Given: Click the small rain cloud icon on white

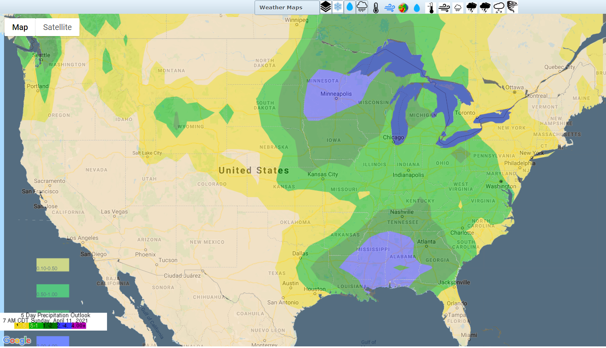Looking at the screenshot, I should point(458,8).
